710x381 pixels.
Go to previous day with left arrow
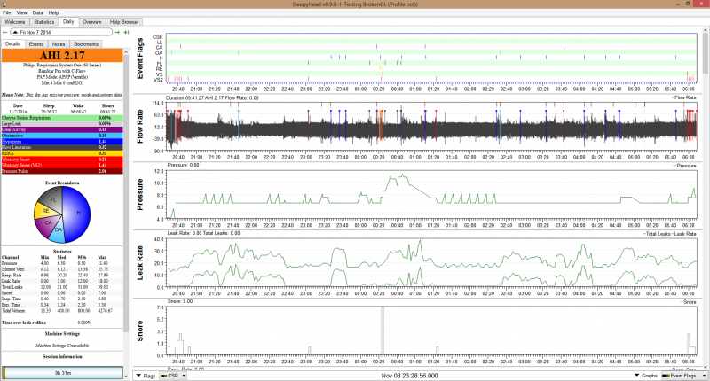5,32
